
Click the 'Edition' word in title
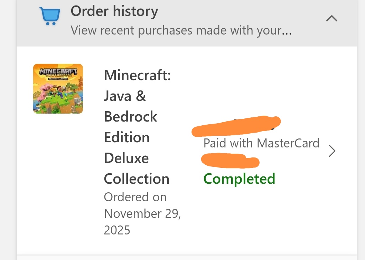[x=127, y=137]
